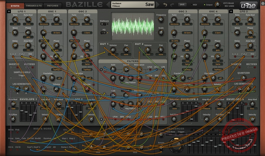265x156 pixels.
Task: Click the sequencer Divide knob
Action: pos(161,135)
